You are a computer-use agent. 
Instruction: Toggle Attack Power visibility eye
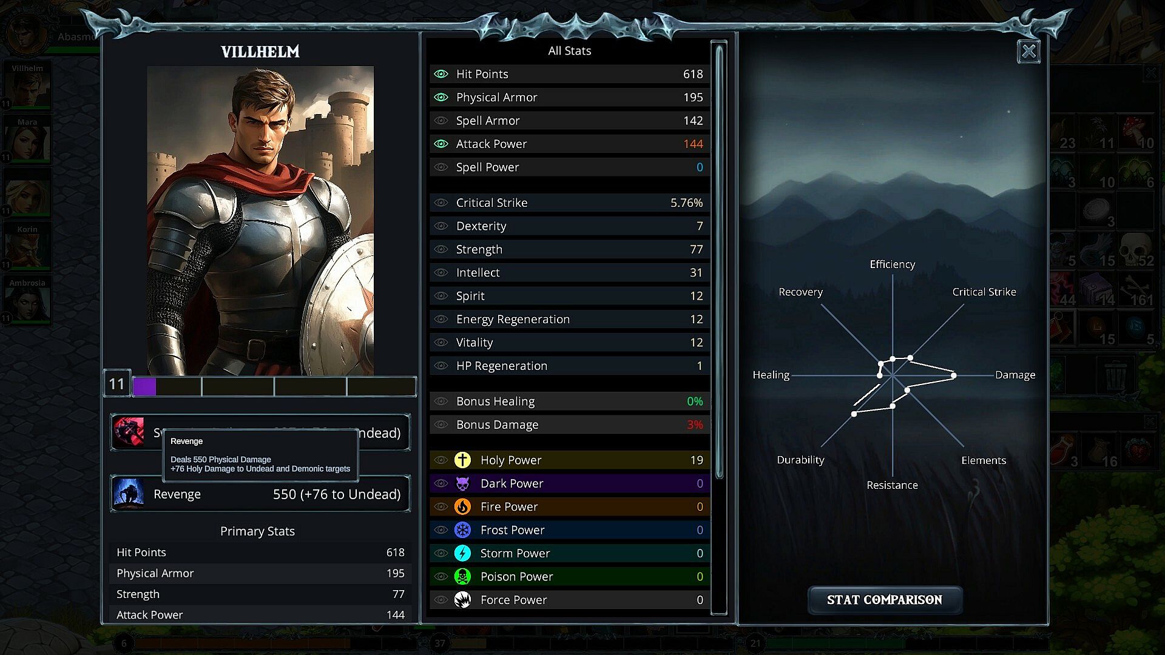[x=441, y=144]
